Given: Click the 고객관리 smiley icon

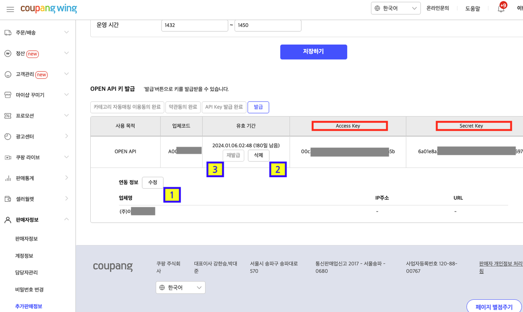Looking at the screenshot, I should point(8,74).
